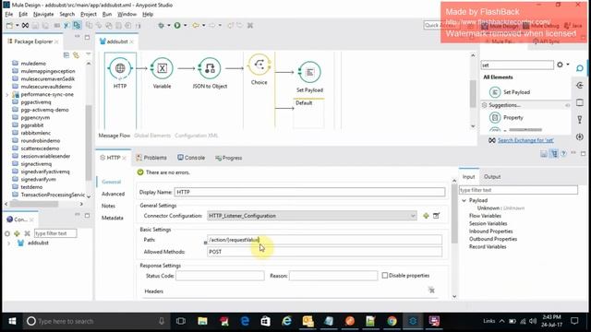Show hidden system tray icons

pyautogui.click(x=502, y=321)
